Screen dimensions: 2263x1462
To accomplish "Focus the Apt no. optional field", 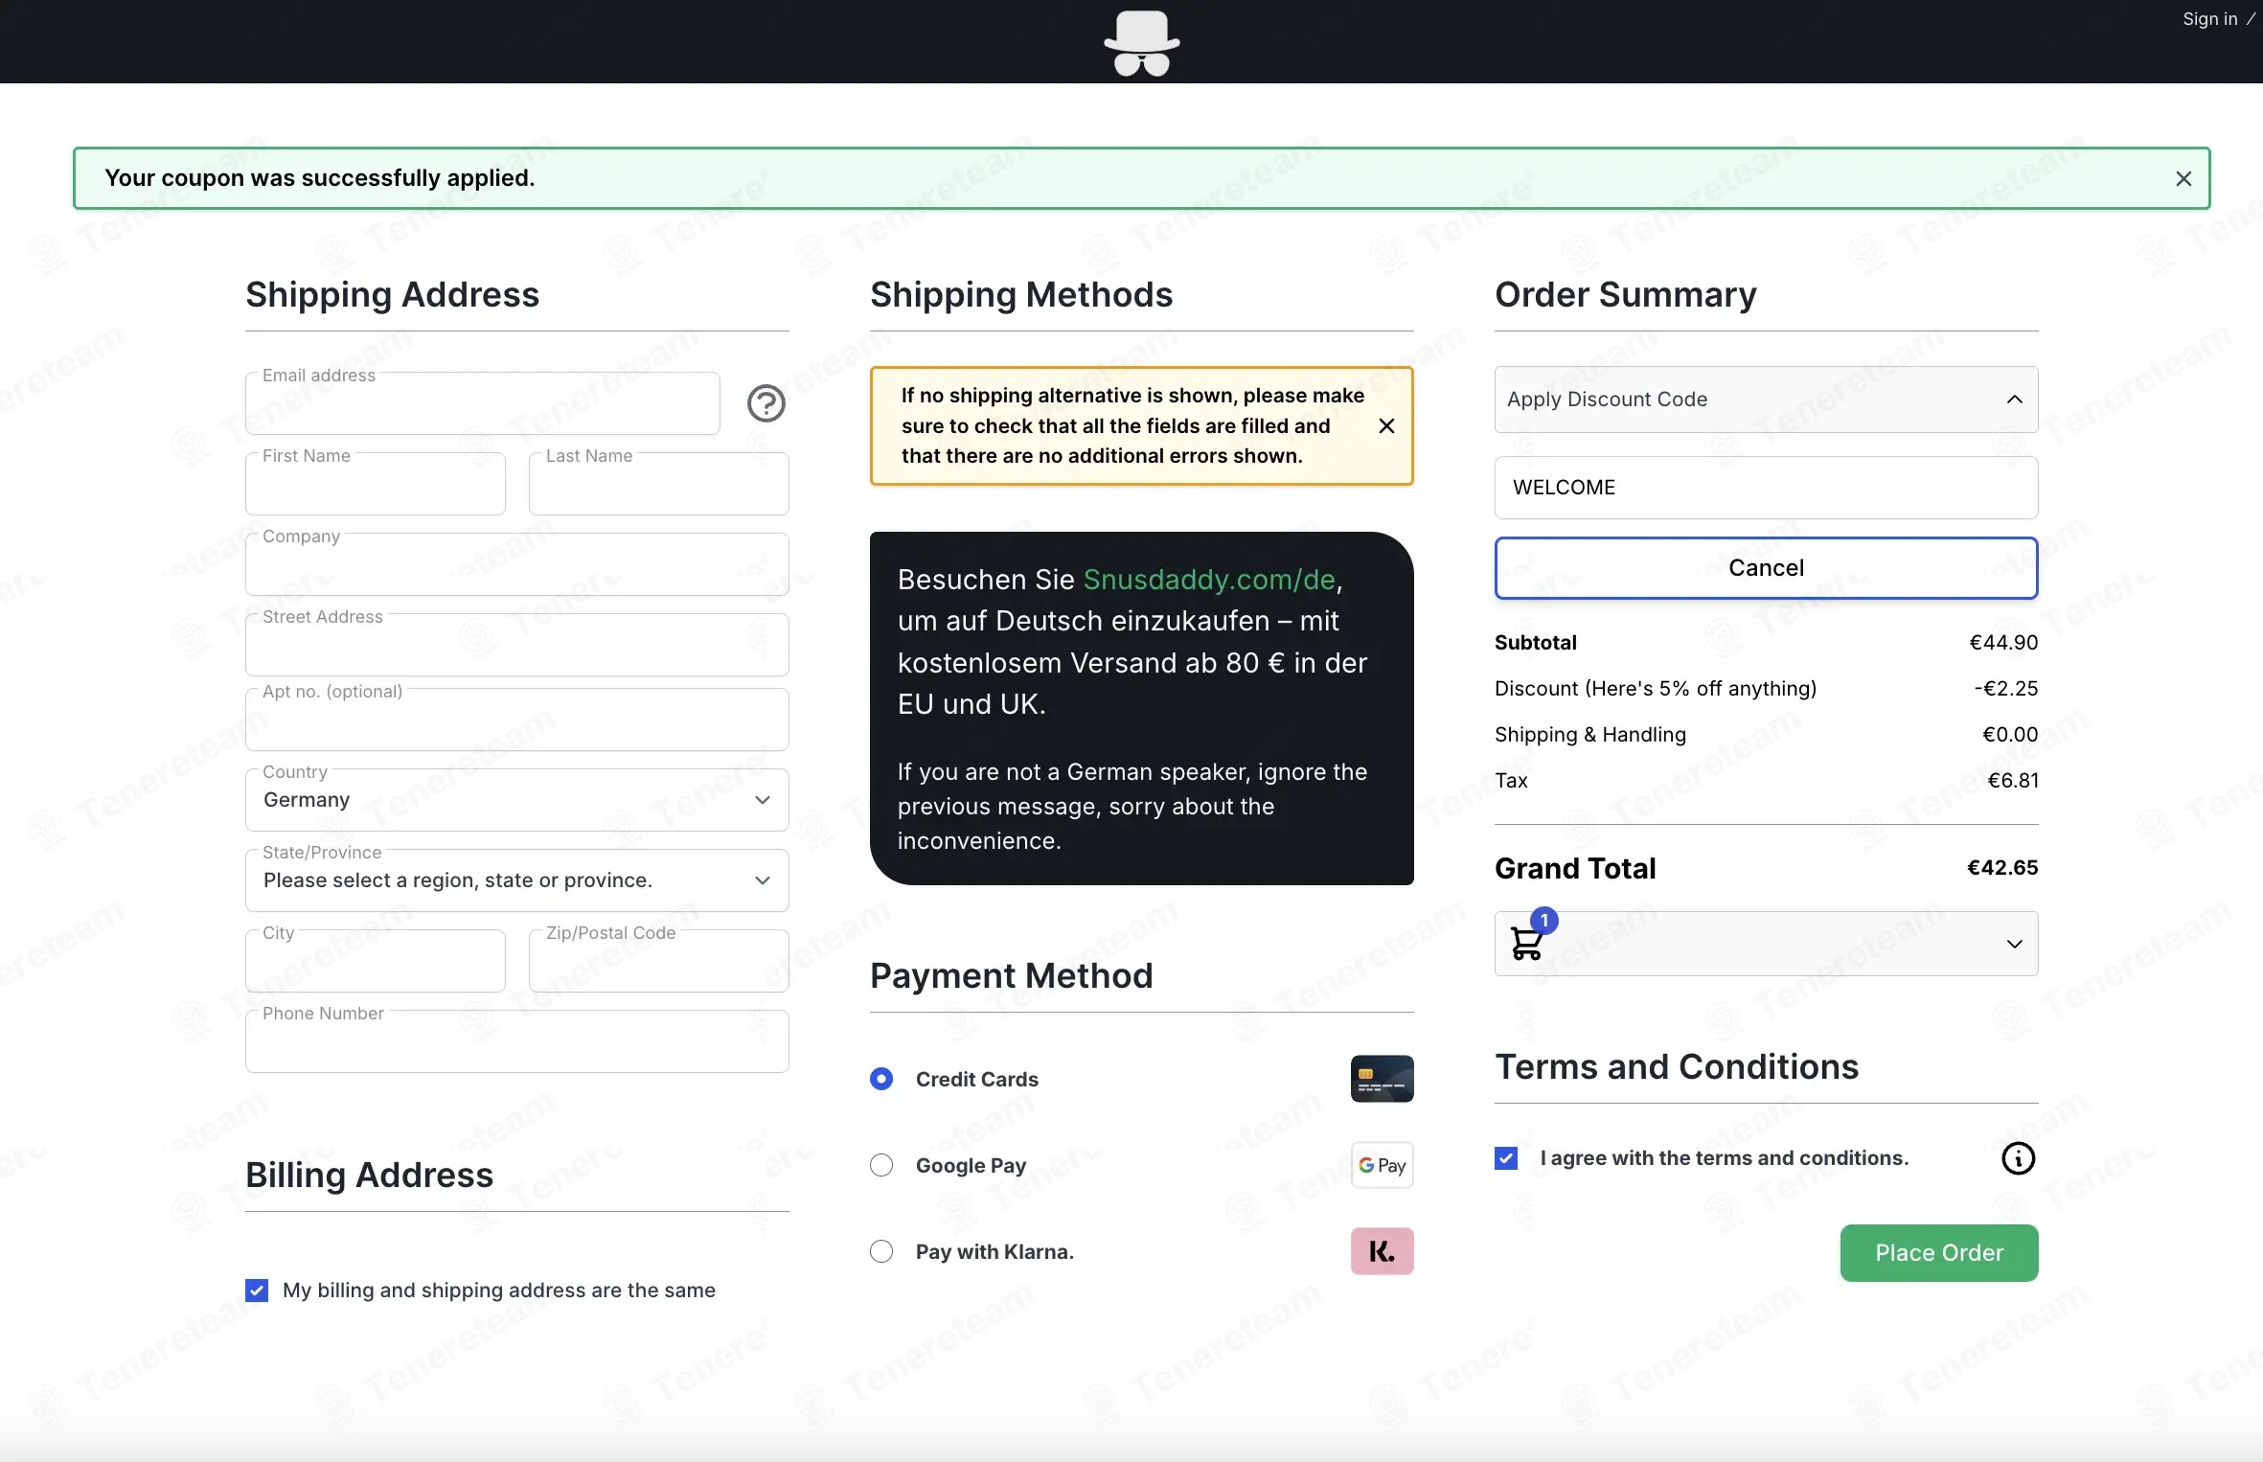I will tap(517, 720).
